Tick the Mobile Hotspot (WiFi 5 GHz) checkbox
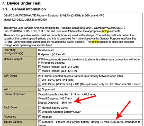The height and width of the screenshot is (126, 144). click(40, 71)
